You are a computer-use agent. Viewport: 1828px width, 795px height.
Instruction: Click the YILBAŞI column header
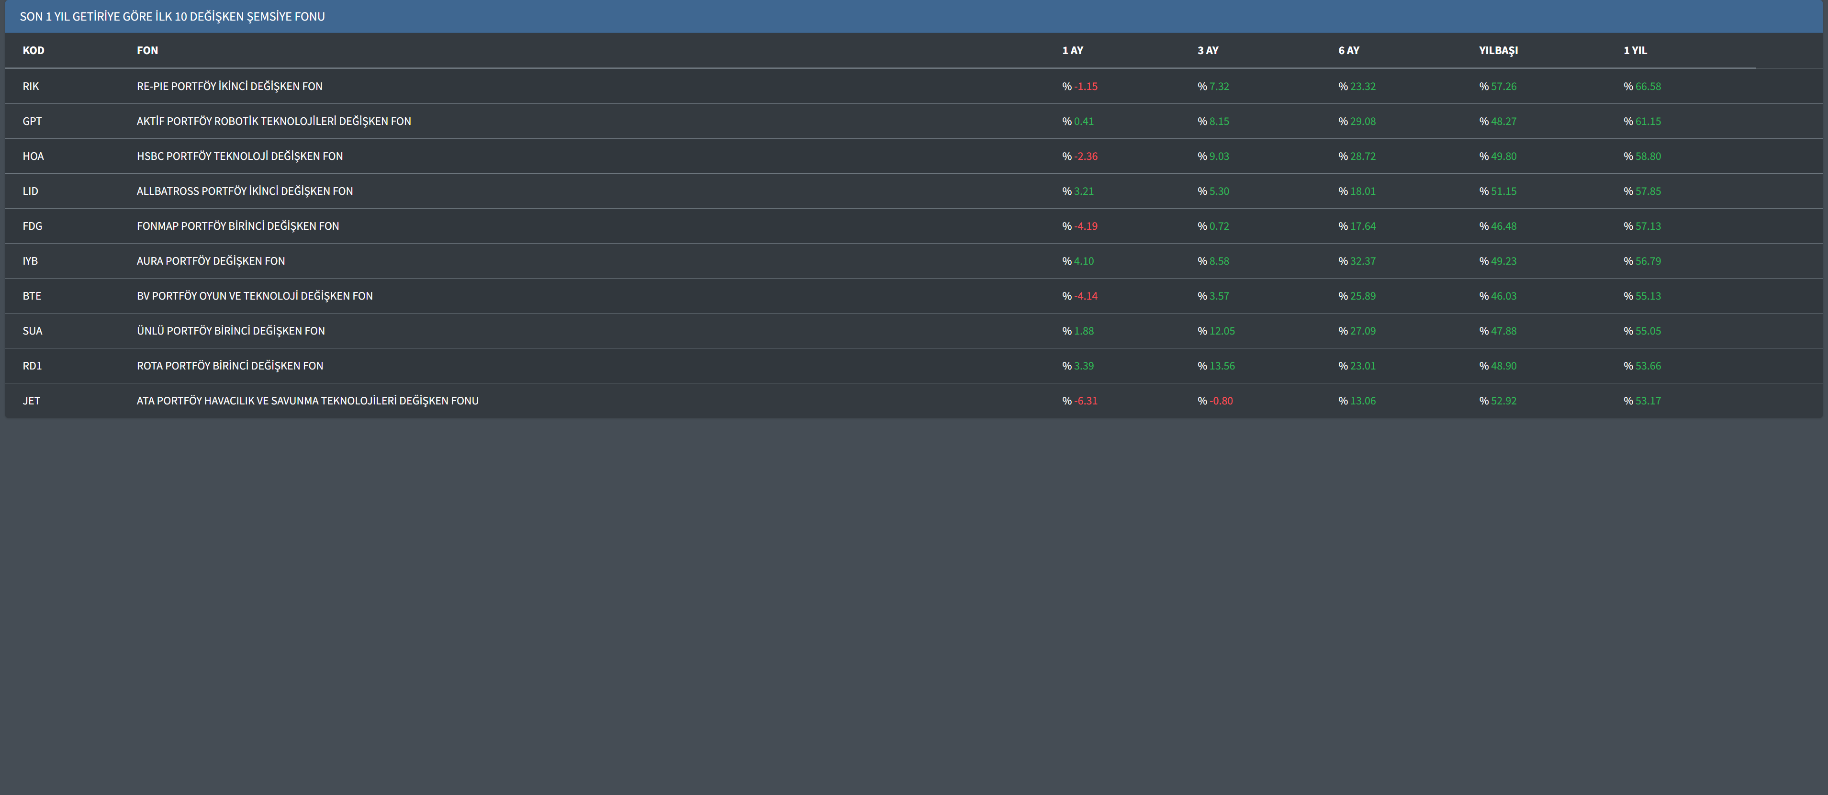pos(1498,50)
